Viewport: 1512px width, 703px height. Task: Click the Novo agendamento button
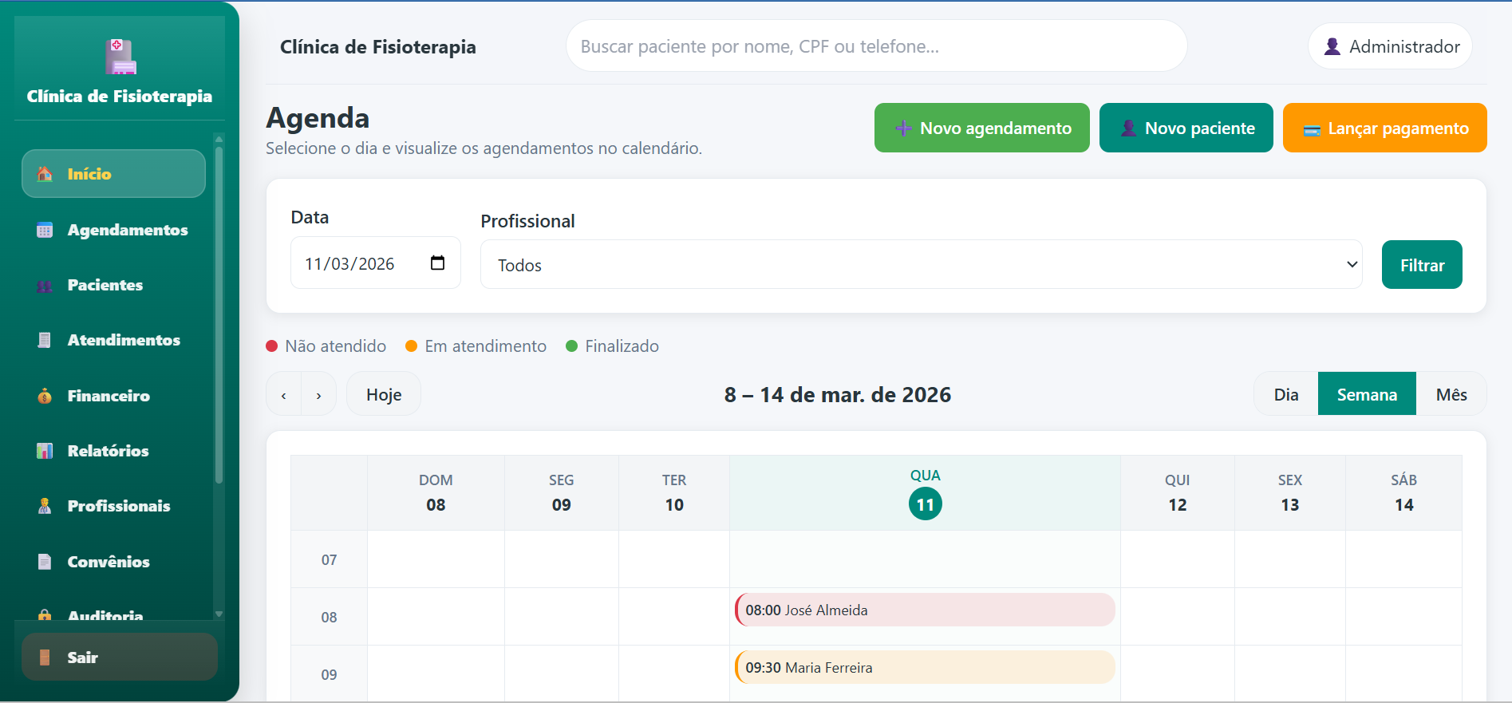point(981,128)
